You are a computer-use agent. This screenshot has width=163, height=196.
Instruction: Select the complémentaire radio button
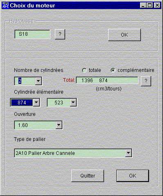(x=113, y=70)
